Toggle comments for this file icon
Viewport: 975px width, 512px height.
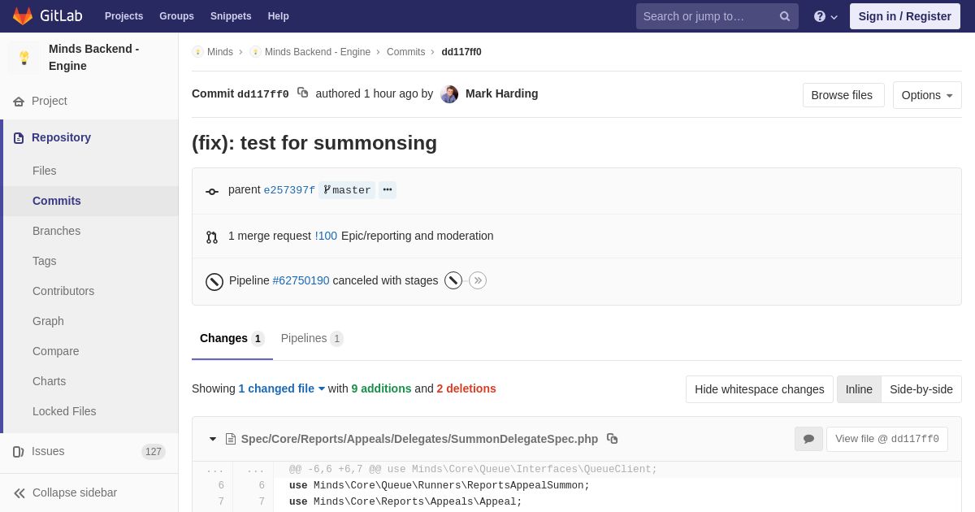[808, 439]
